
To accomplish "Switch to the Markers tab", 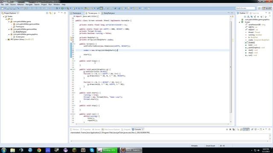I will [76, 129].
